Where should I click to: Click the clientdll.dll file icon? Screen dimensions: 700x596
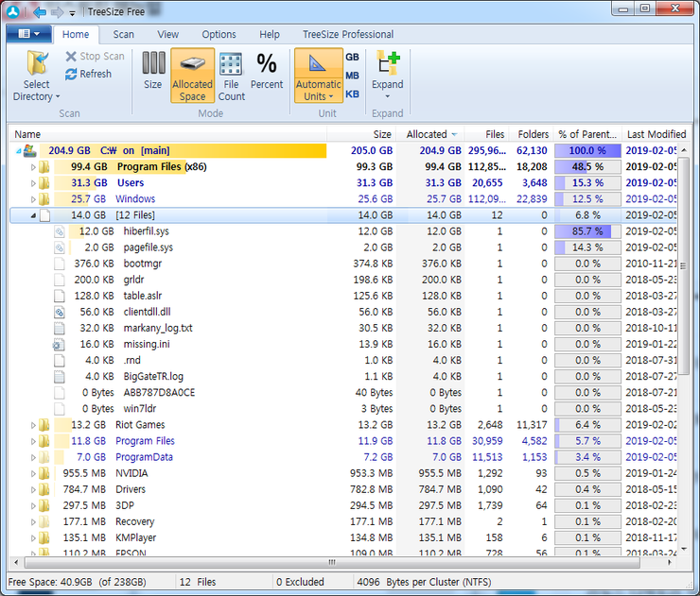point(60,312)
